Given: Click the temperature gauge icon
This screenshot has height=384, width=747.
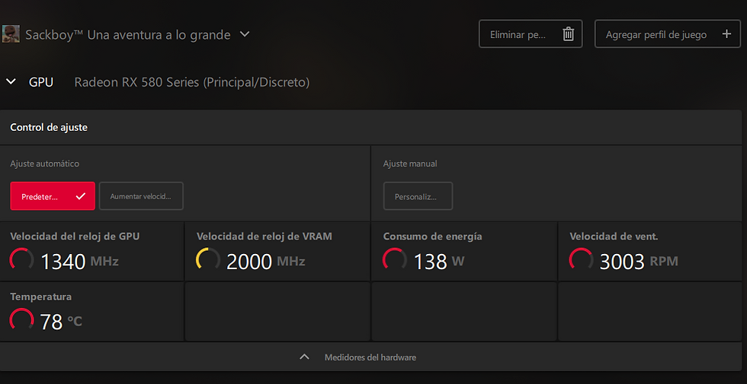Looking at the screenshot, I should 21,320.
